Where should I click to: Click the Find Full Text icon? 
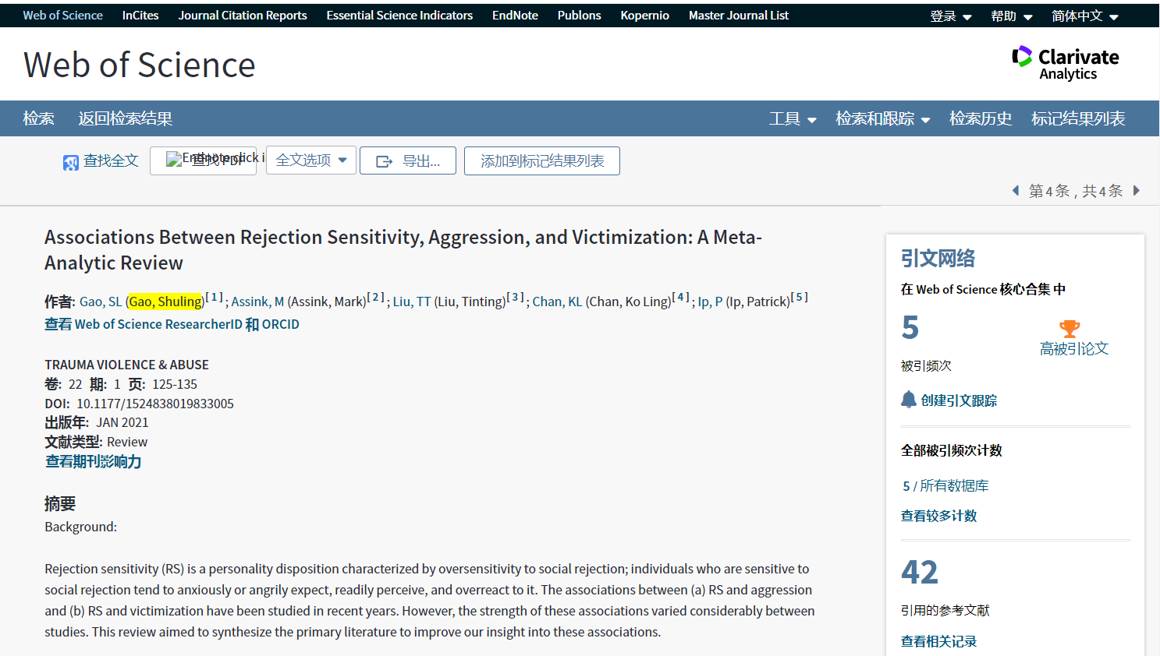(71, 162)
